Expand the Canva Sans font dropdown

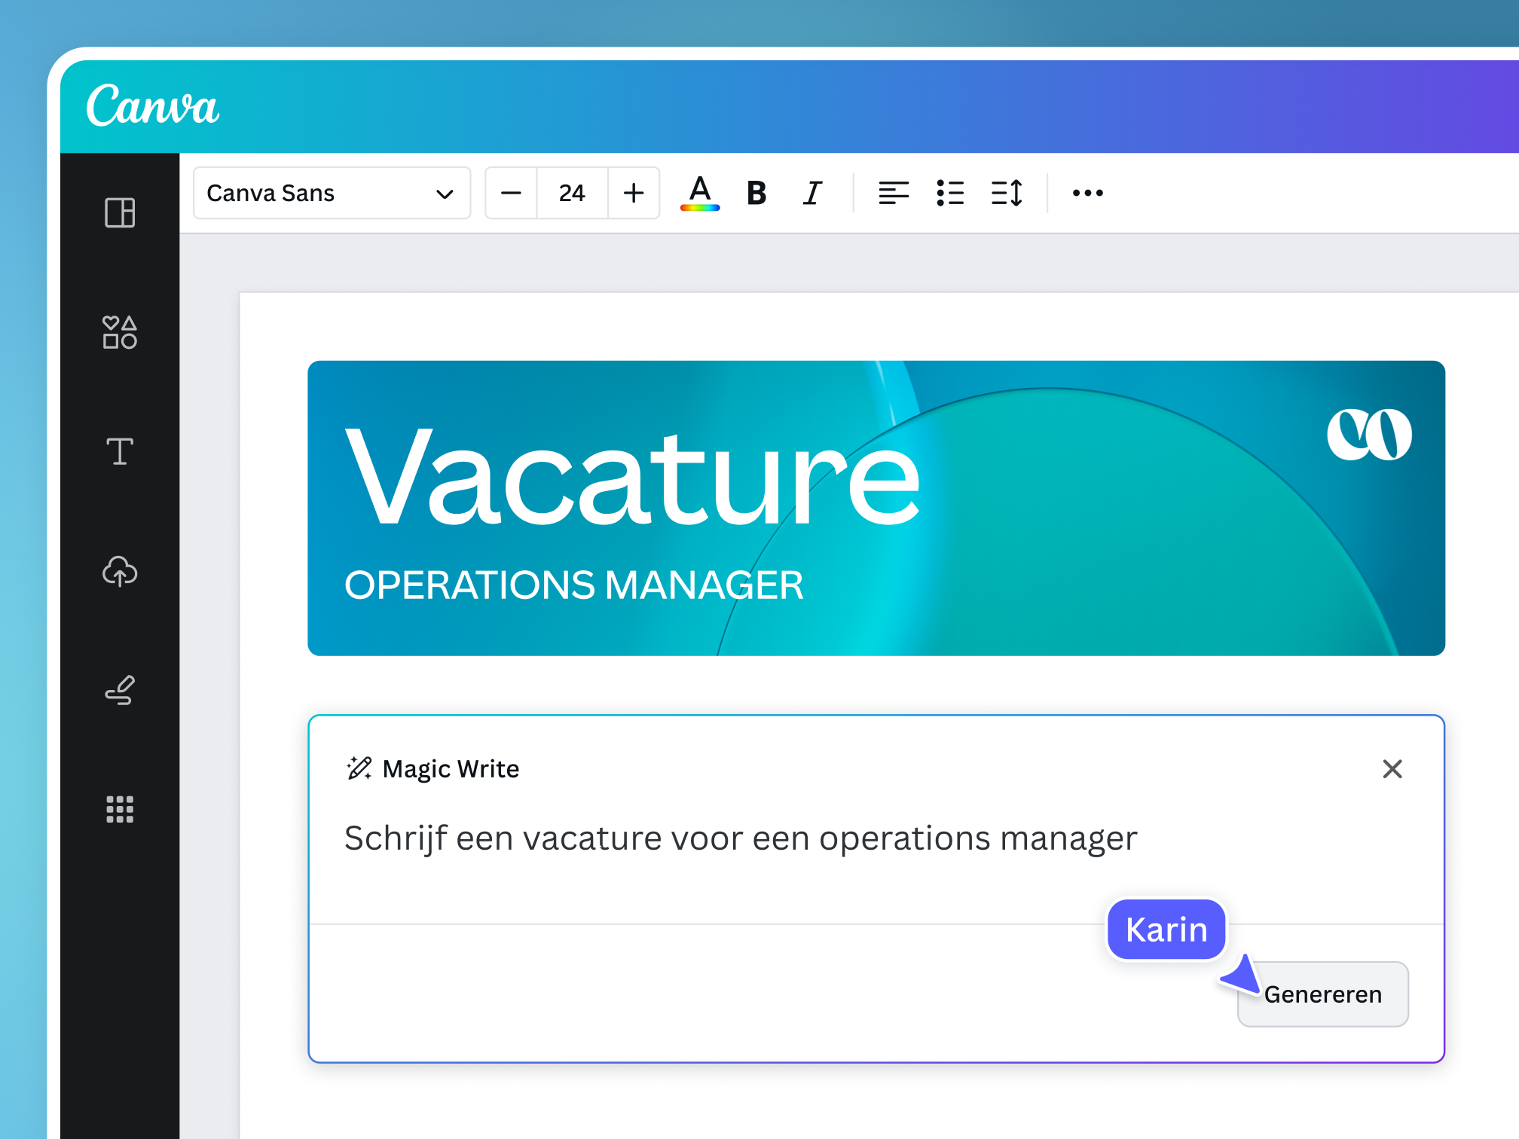332,193
